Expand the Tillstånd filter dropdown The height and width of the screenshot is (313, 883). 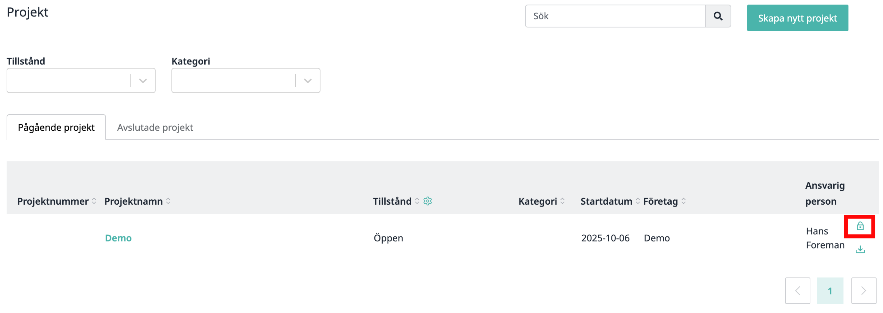point(81,80)
